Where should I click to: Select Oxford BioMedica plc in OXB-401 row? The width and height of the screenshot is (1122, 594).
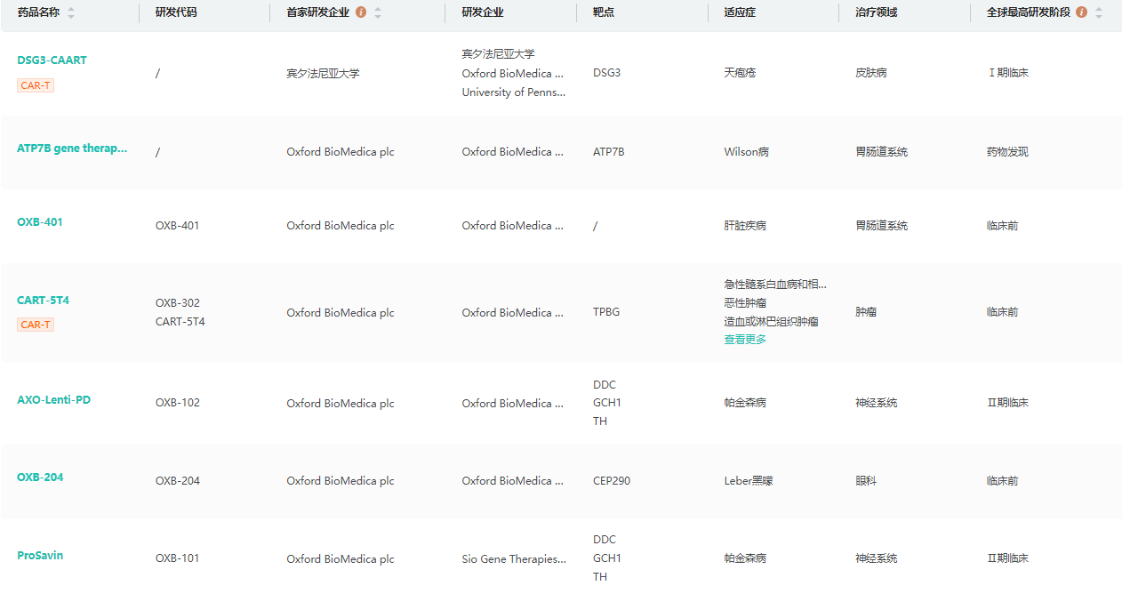341,226
